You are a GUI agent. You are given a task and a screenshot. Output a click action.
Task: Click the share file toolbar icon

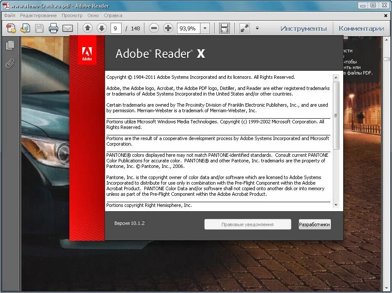25,28
